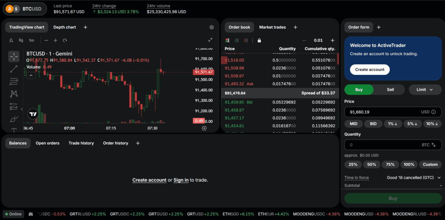Open the Market trades tab
This screenshot has height=220, width=445.
coord(272,27)
